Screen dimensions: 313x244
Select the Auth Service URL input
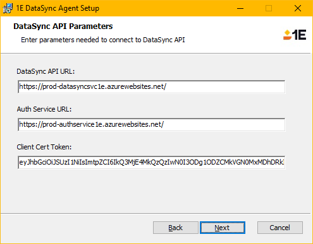click(152, 124)
